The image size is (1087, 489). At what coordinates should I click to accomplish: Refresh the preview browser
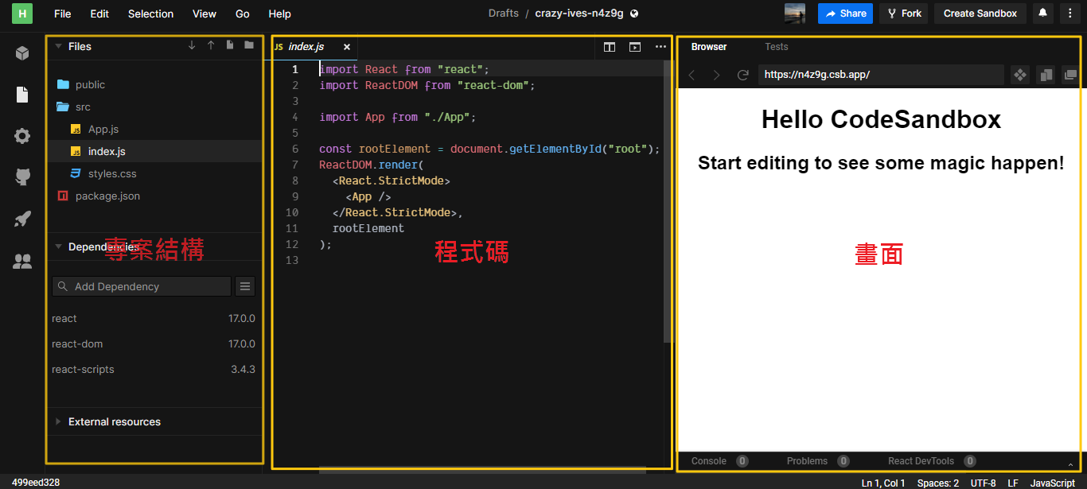[x=743, y=75]
